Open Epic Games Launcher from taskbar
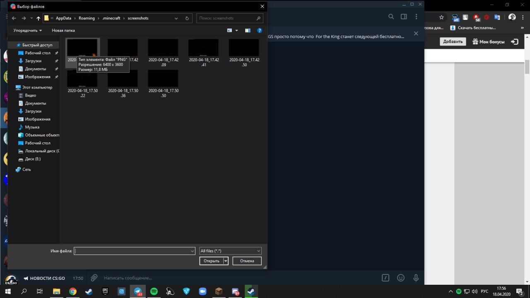 tap(105, 291)
